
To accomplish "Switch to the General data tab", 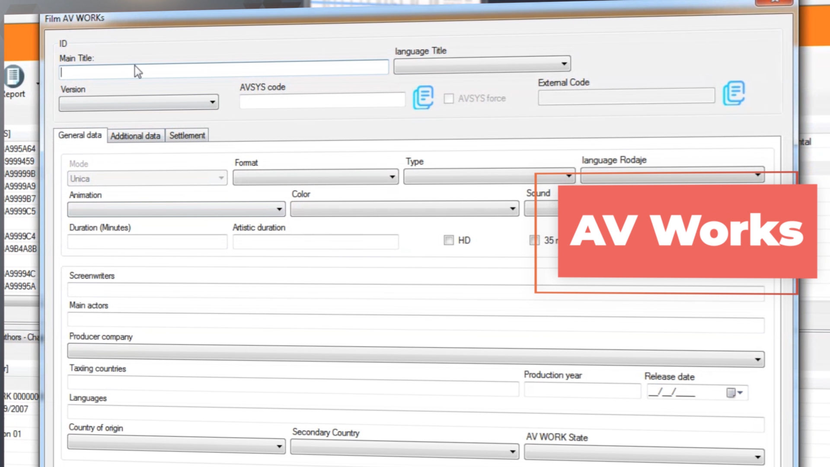I will (x=80, y=135).
